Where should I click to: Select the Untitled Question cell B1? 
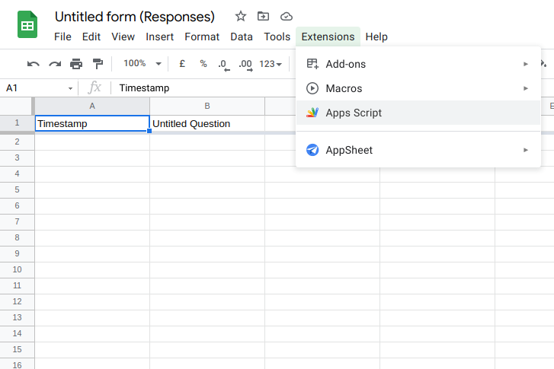point(207,123)
